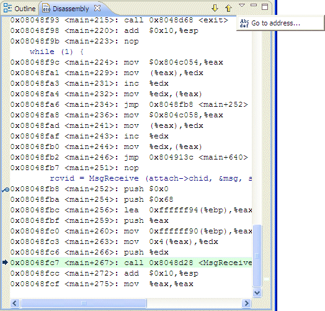Click the yellow up arrow toolbar icon

(x=228, y=8)
